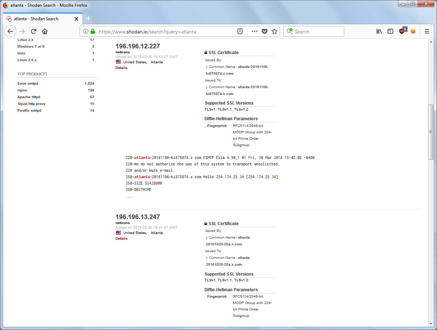Click the forward navigation arrow
The height and width of the screenshot is (330, 437).
click(22, 31)
